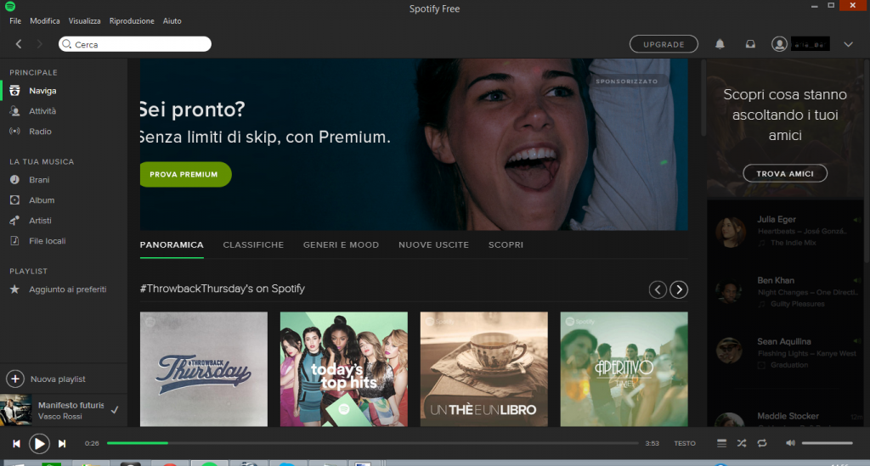Viewport: 870px width, 466px height.
Task: Show previous items in ThrowbackThursday carousel
Action: (658, 289)
